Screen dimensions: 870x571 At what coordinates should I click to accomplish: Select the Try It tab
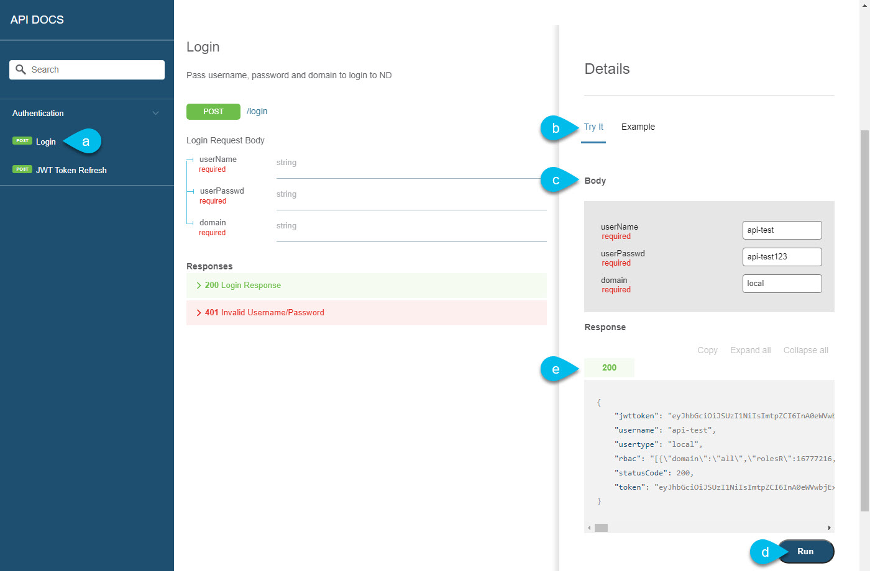click(x=593, y=127)
